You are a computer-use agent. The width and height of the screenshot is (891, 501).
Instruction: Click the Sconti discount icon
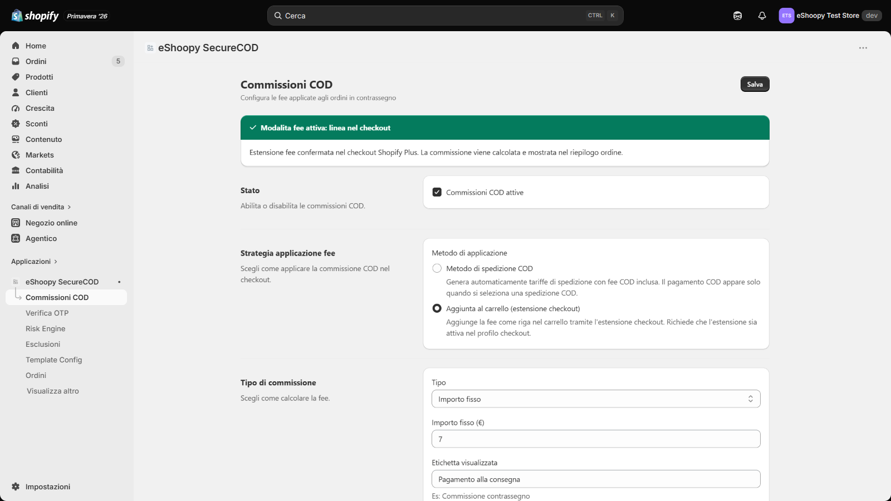point(16,124)
